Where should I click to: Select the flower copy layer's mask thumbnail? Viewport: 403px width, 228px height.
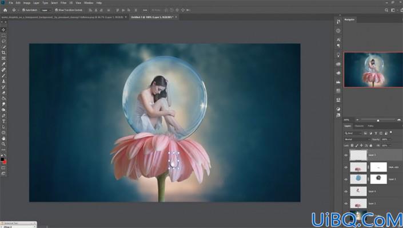pos(378,167)
